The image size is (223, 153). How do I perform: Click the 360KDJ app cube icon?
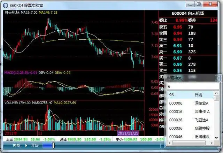click(x=6, y=6)
